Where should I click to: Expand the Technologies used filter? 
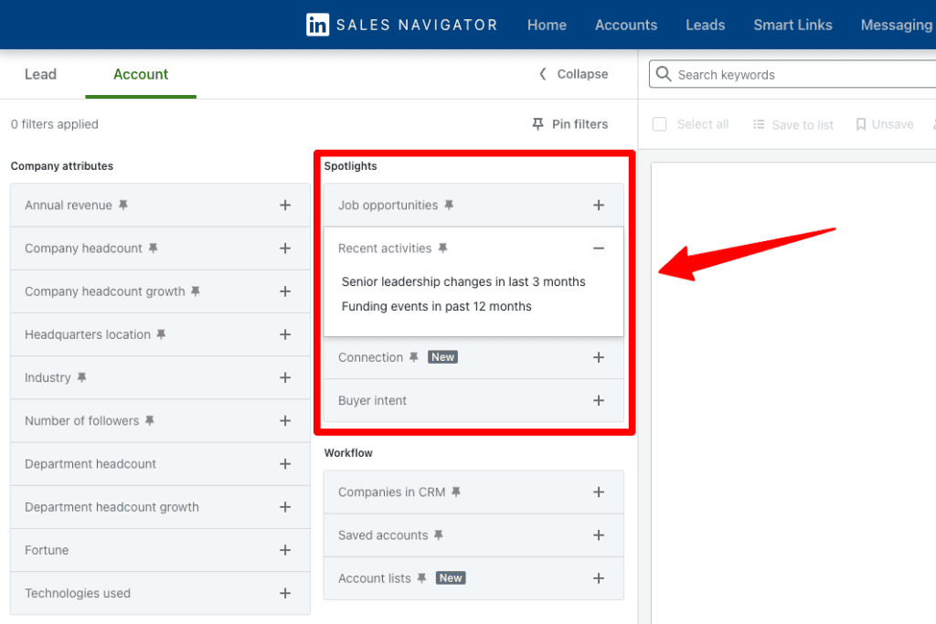(x=285, y=593)
